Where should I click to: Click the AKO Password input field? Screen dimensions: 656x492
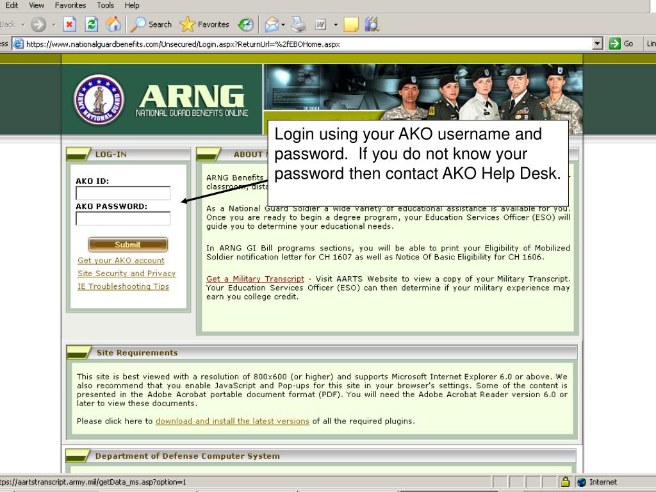(123, 219)
